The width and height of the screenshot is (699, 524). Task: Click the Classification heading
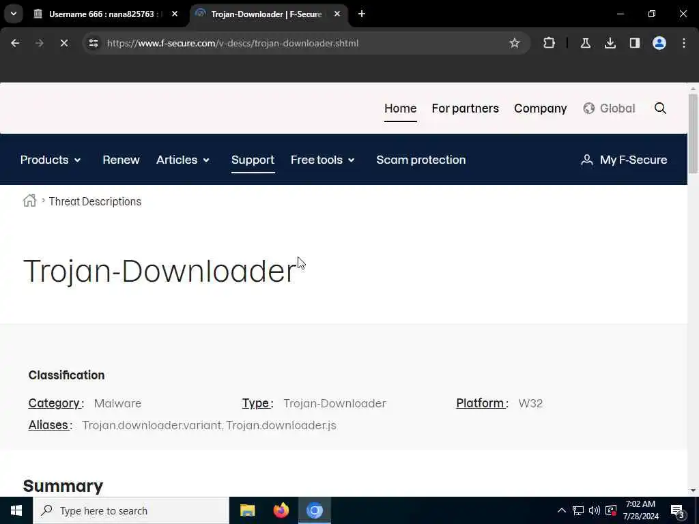pos(66,375)
